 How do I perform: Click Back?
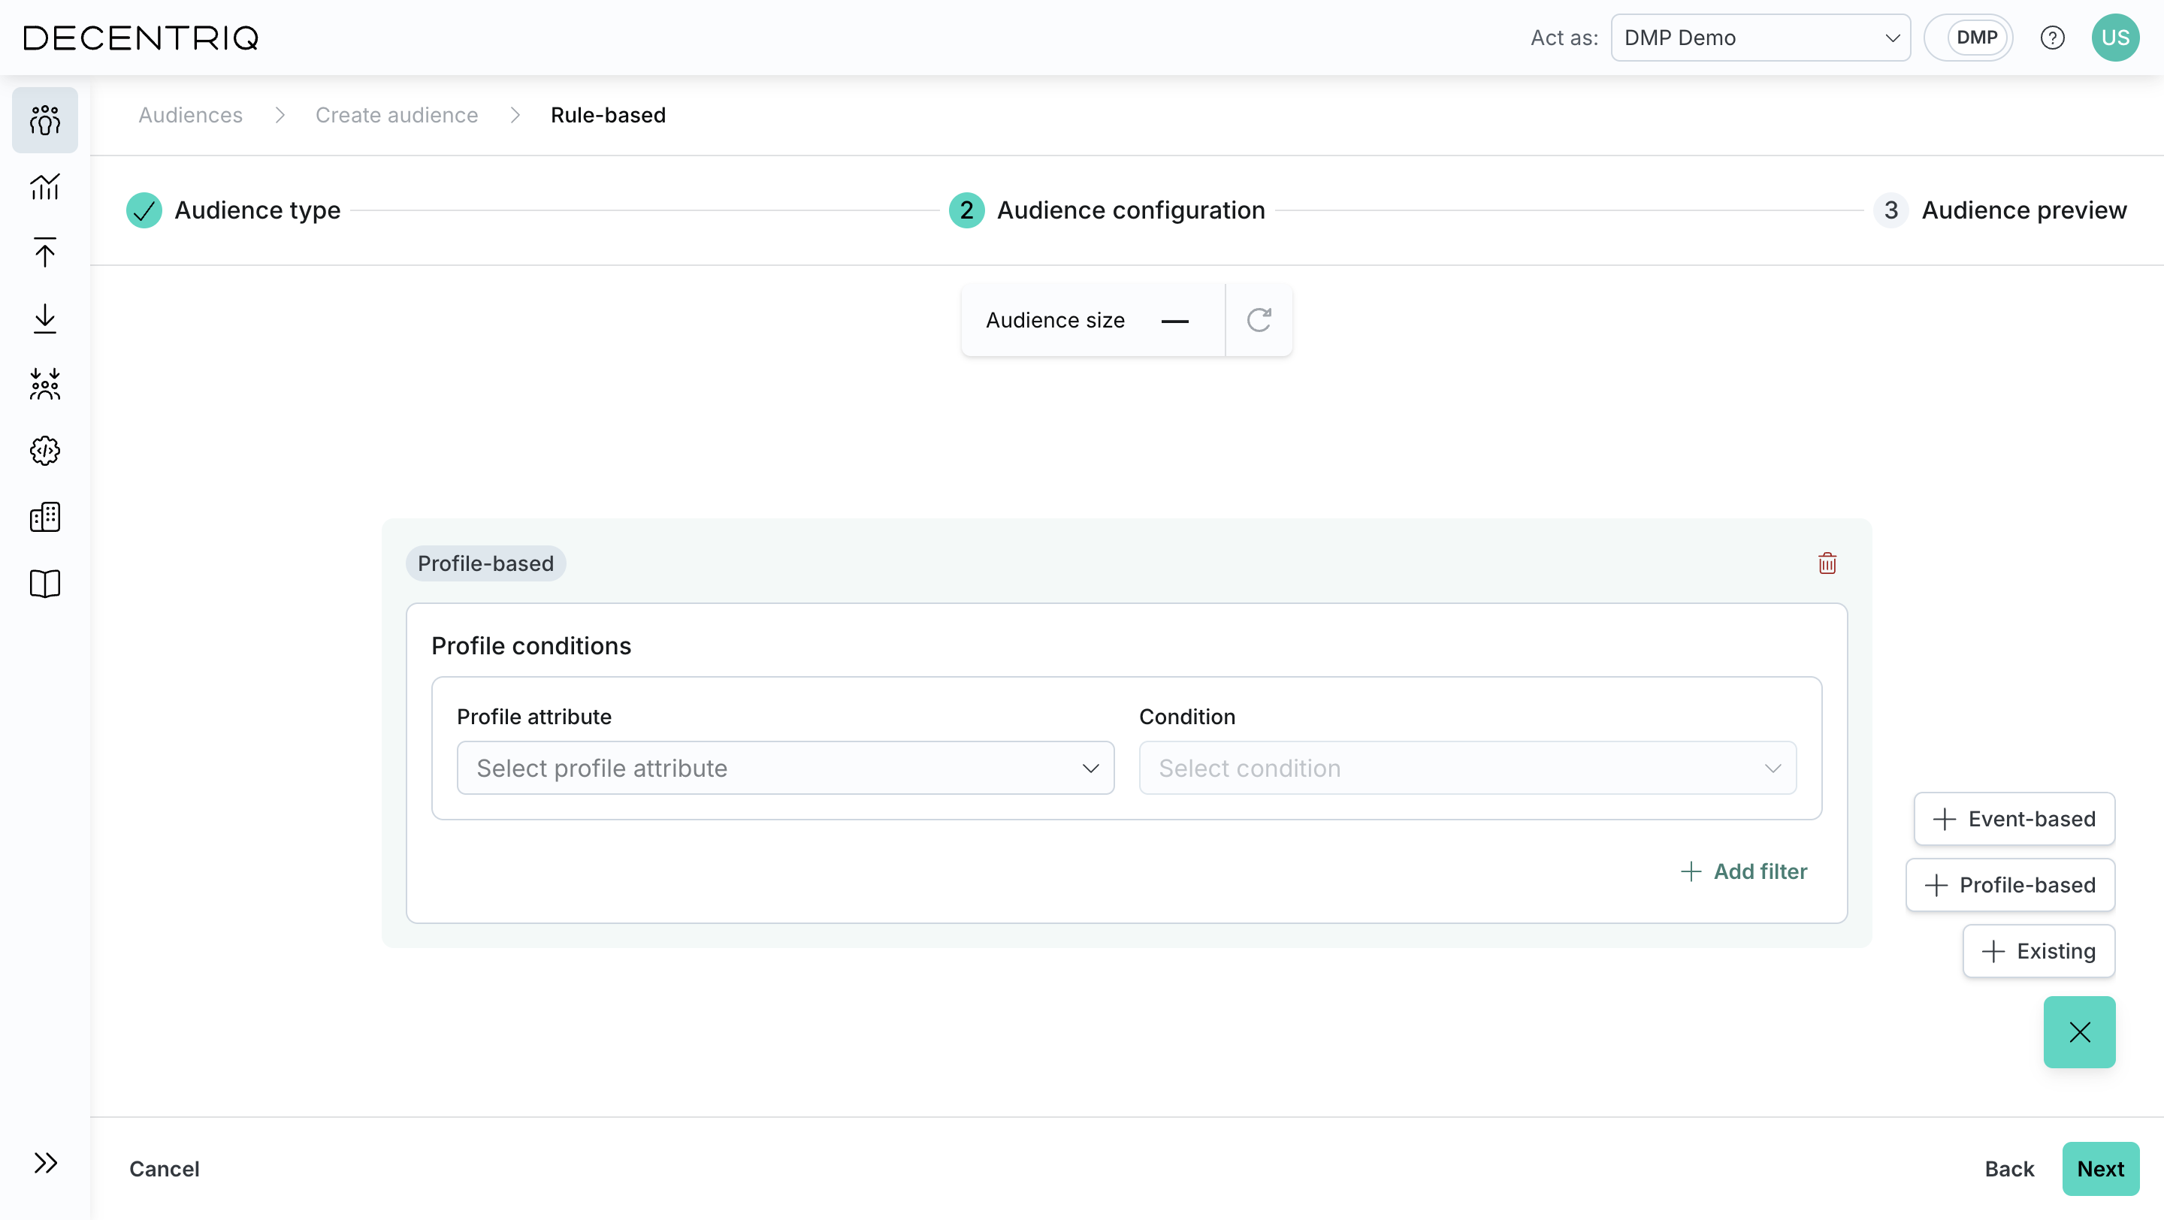point(2009,1169)
